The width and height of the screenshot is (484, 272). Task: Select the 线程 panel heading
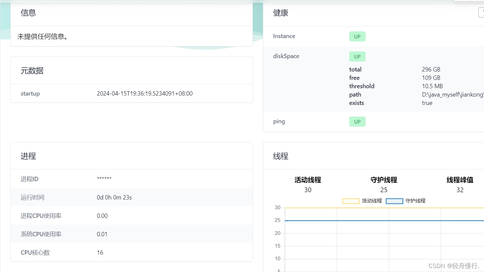(x=281, y=156)
